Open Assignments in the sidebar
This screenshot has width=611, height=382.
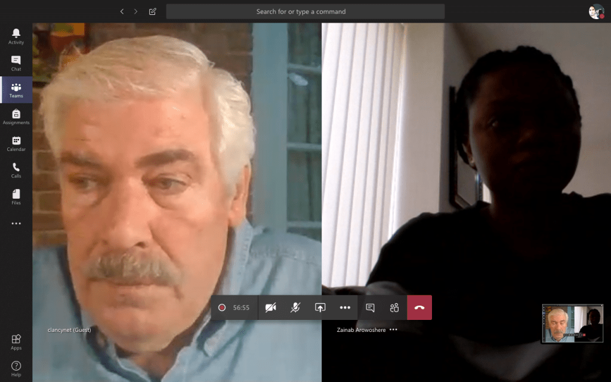point(16,116)
